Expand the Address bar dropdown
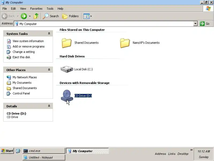Screen dimensions: 214x161 [195, 24]
